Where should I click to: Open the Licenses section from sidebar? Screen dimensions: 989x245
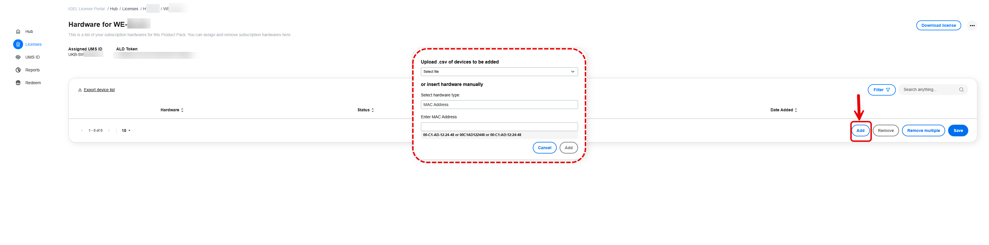coord(18,44)
